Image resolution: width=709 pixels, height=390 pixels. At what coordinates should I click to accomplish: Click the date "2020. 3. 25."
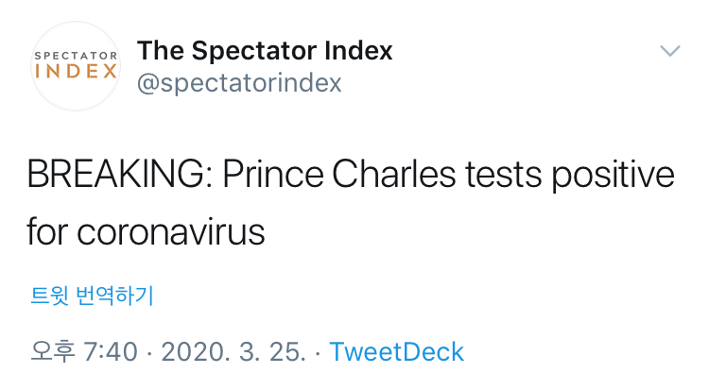click(x=233, y=352)
